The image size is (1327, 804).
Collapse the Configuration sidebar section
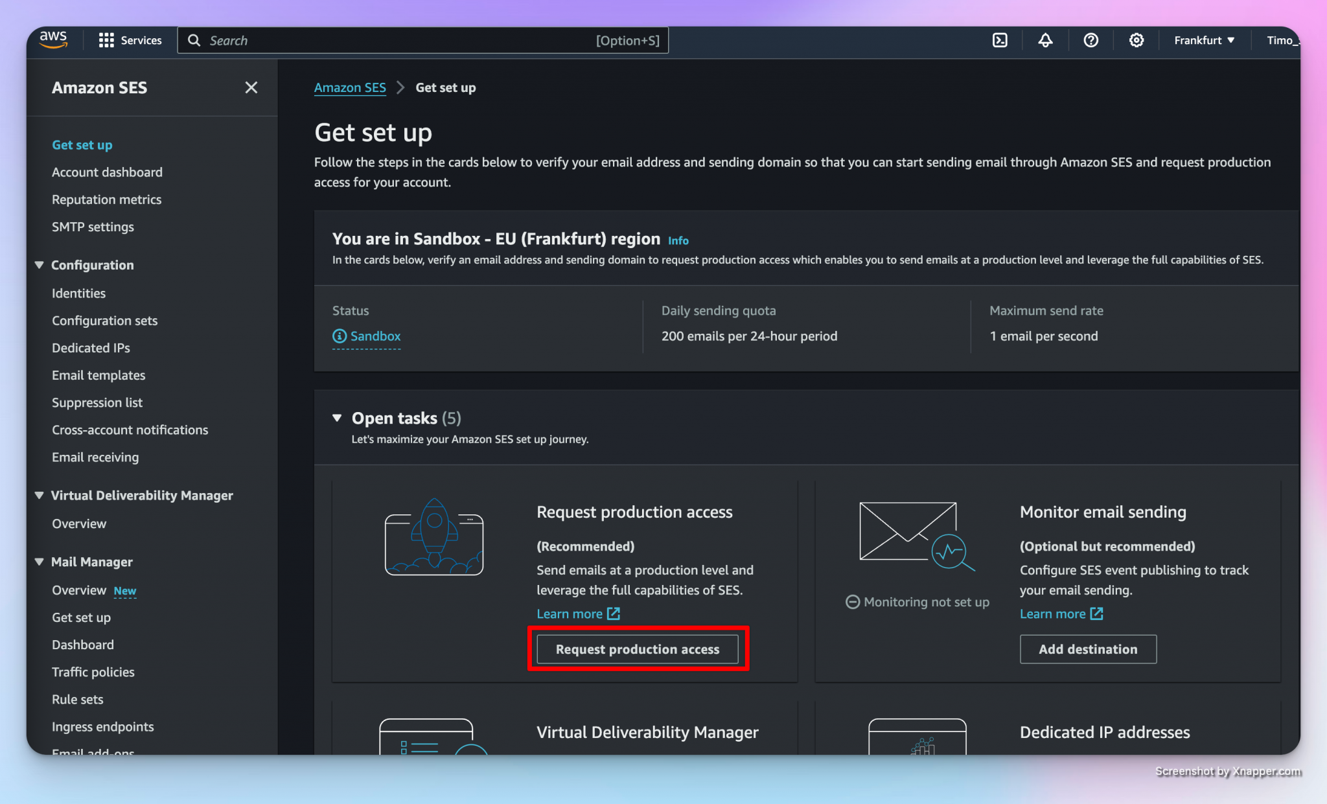(x=40, y=265)
